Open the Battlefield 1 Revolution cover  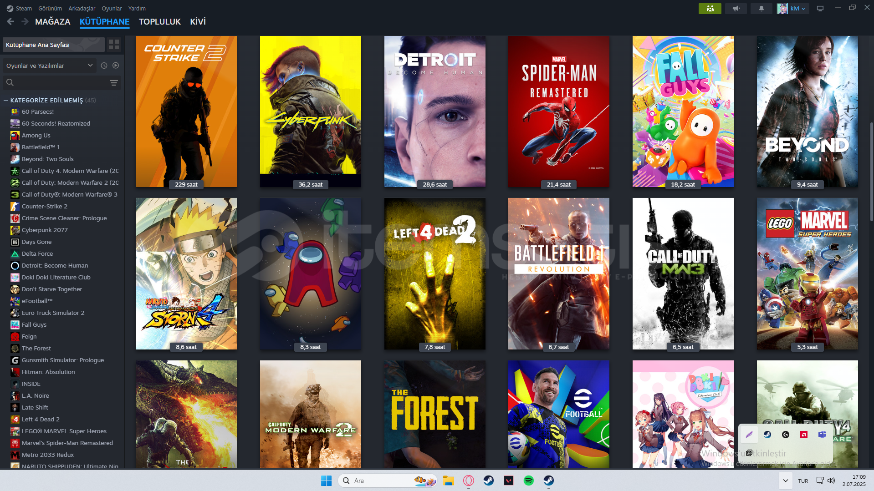click(559, 273)
